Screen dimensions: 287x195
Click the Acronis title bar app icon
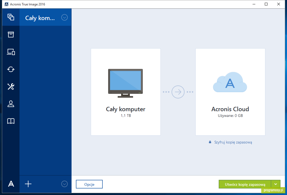(x=7, y=4)
